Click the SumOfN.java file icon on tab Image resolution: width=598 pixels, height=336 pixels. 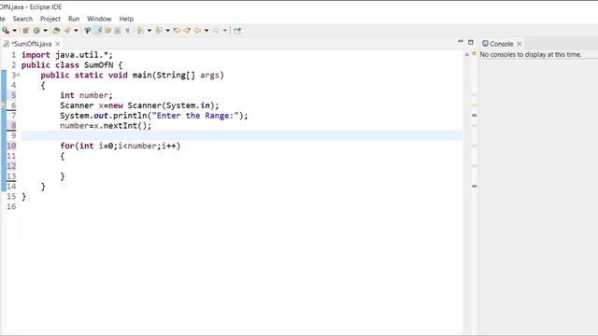[7, 44]
